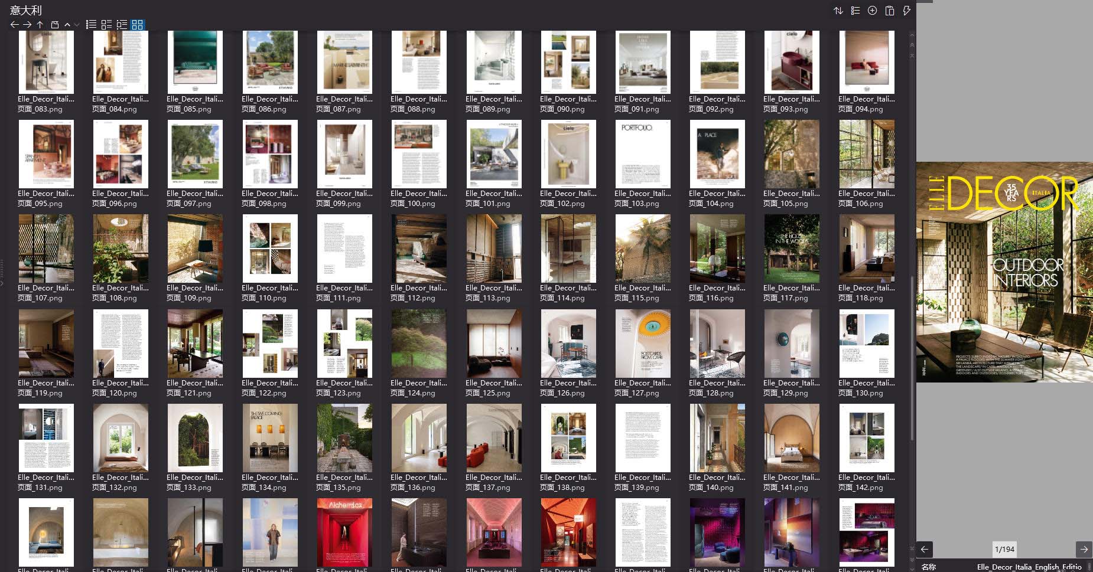The image size is (1093, 572).
Task: Go to next preview page with right arrow
Action: [1084, 549]
